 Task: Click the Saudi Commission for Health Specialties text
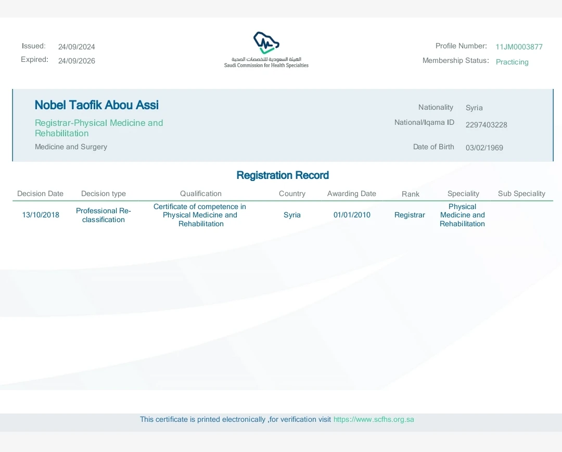[x=266, y=65]
